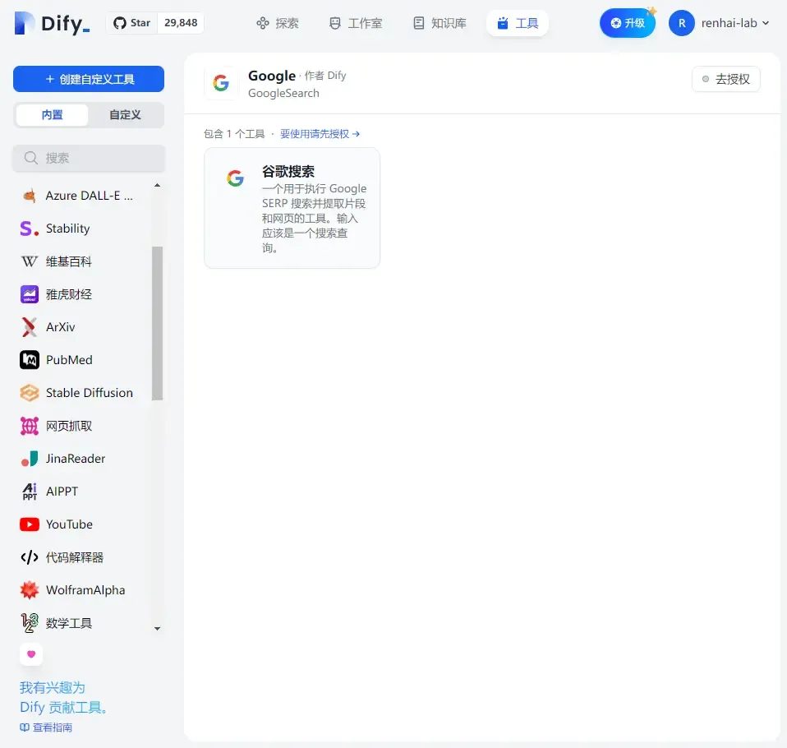
Task: Click 要使用请先授权 link
Action: pyautogui.click(x=320, y=134)
